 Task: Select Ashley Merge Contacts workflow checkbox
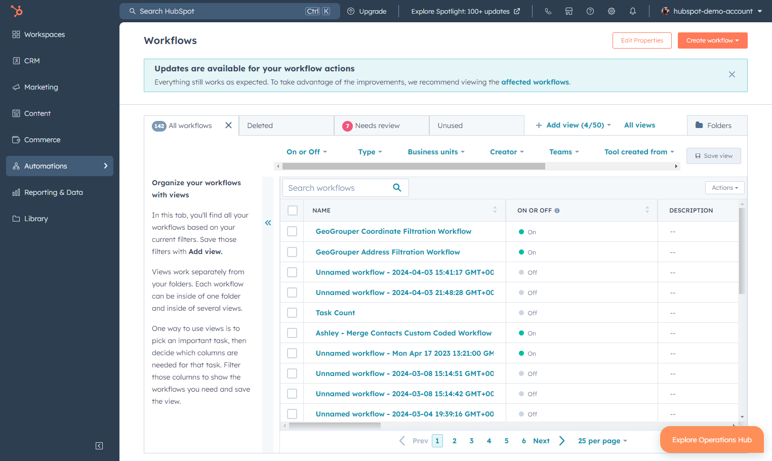(292, 333)
